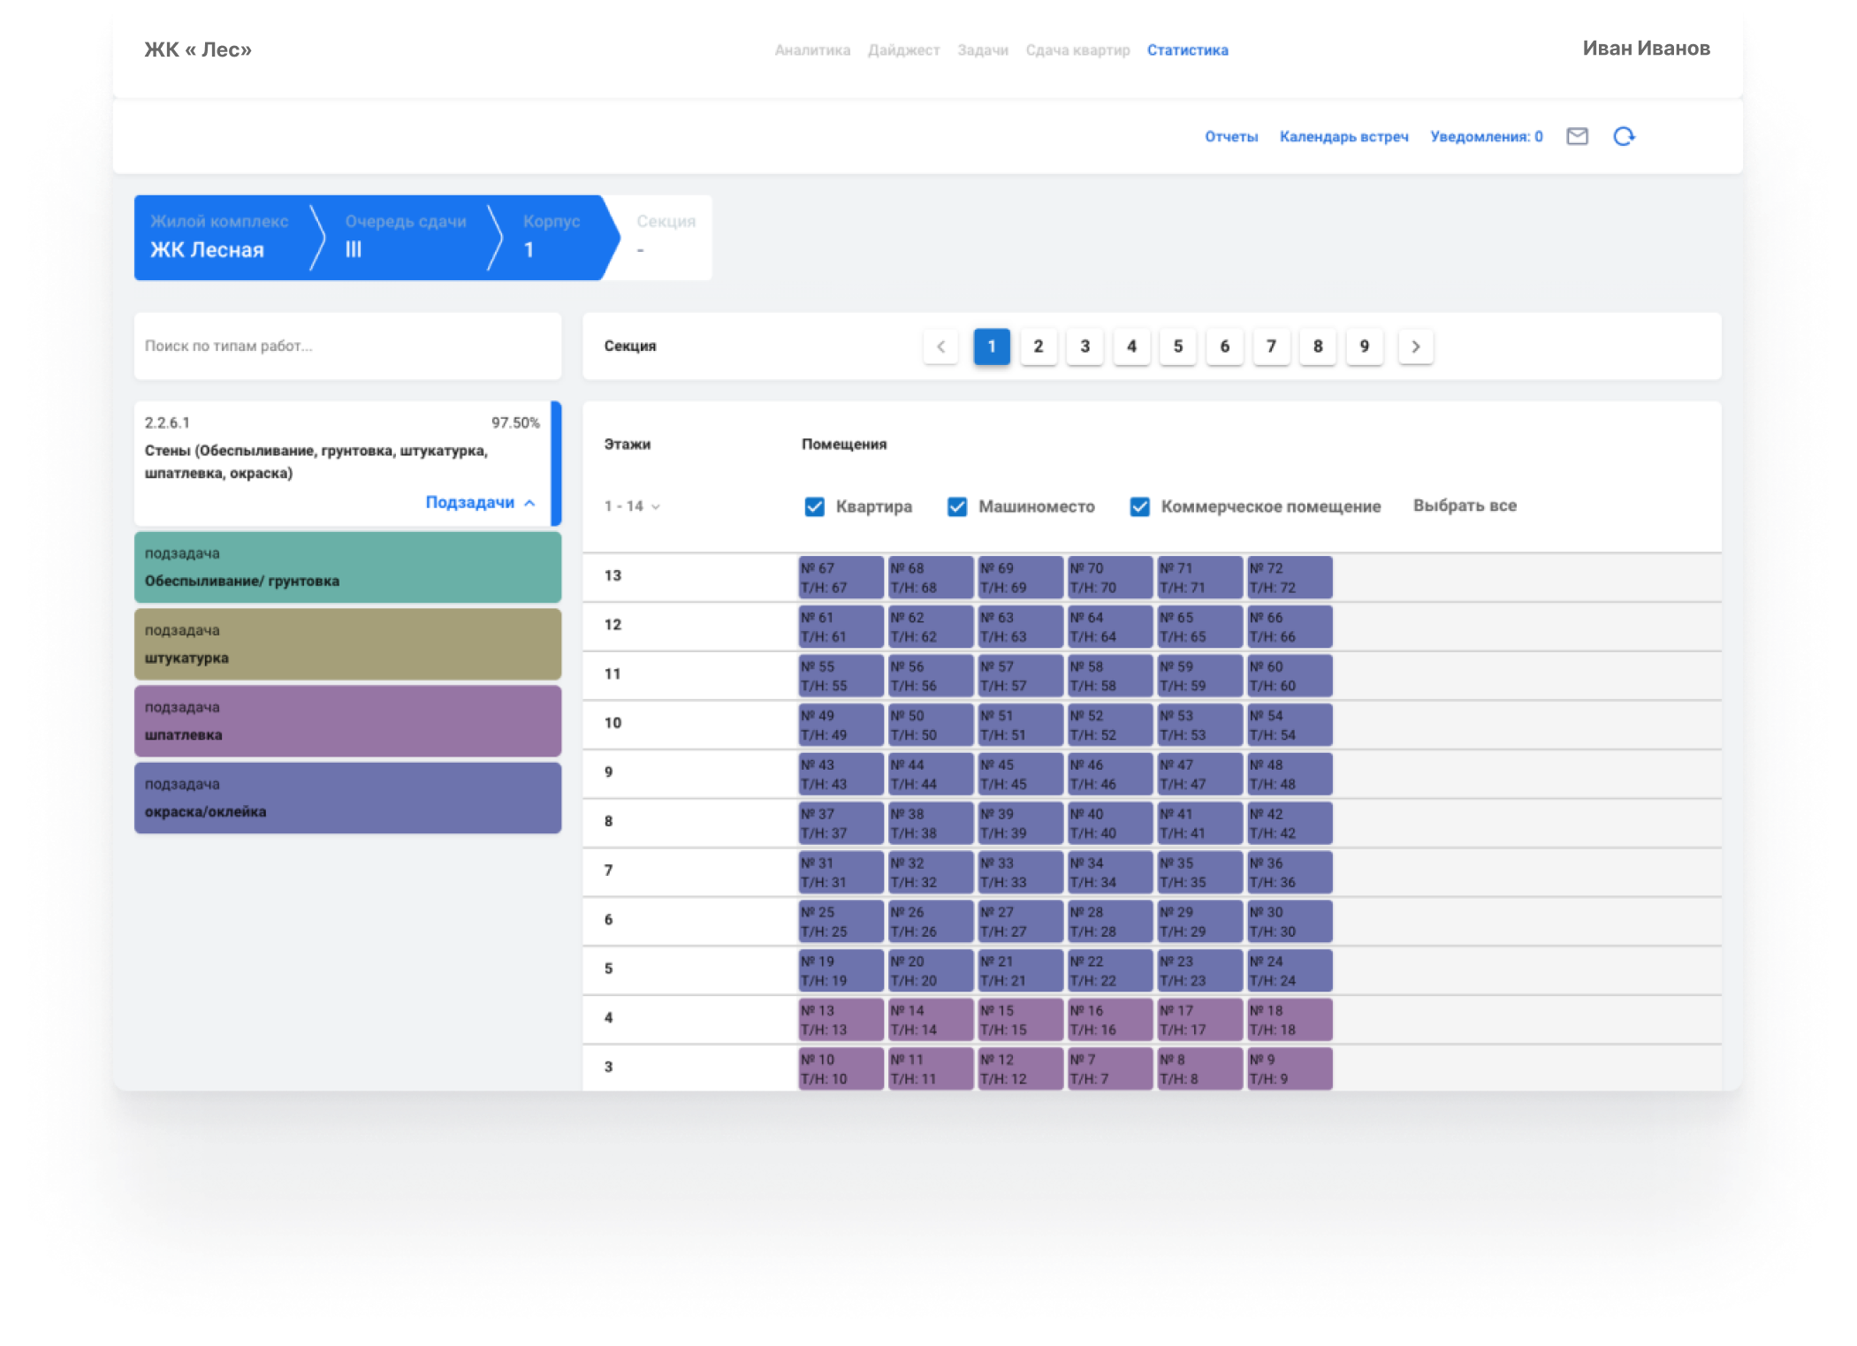The height and width of the screenshot is (1346, 1857).
Task: Uncheck the Квартира checkbox
Action: pyautogui.click(x=814, y=506)
